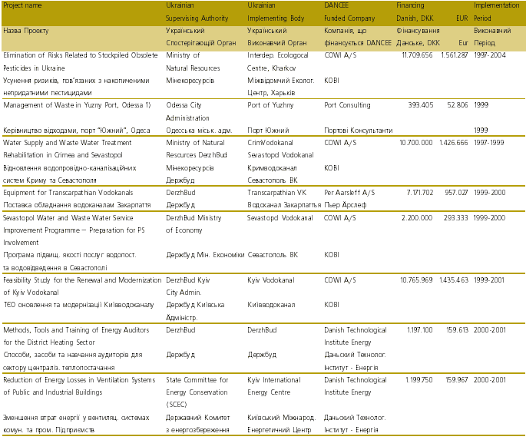
Task: Select the amount '2.200.000'
Action: [417, 217]
